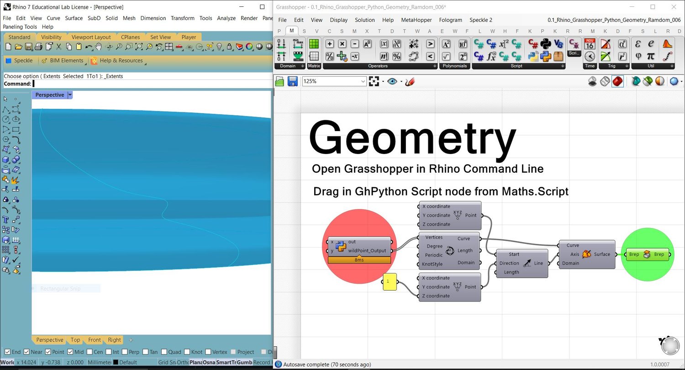
Task: Open the preview eye icon dropdown arrow
Action: click(x=401, y=82)
